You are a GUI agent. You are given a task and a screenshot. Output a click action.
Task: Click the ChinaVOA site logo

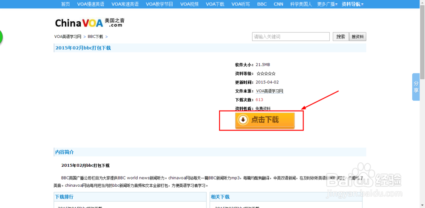(90, 23)
